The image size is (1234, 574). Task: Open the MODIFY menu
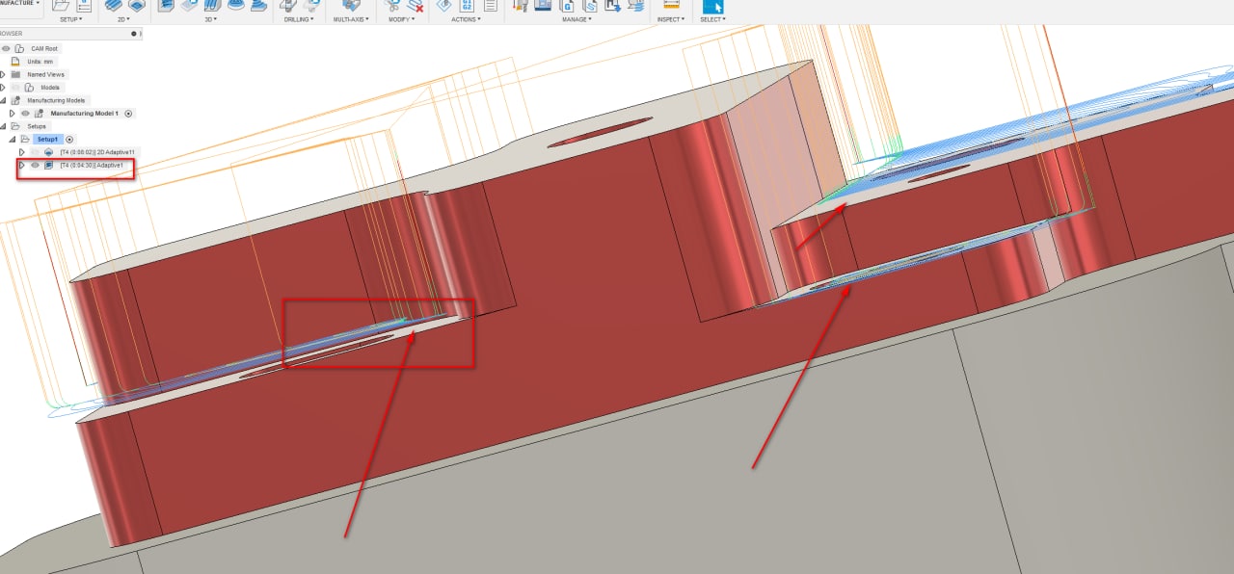[x=401, y=19]
